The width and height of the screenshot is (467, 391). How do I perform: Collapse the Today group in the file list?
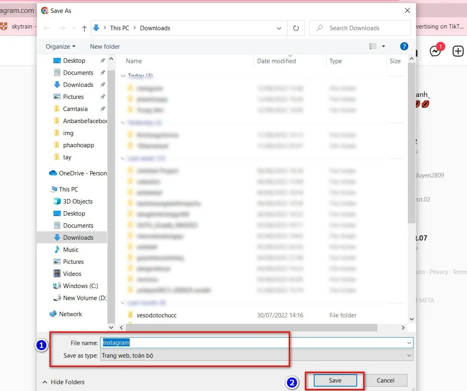click(123, 76)
